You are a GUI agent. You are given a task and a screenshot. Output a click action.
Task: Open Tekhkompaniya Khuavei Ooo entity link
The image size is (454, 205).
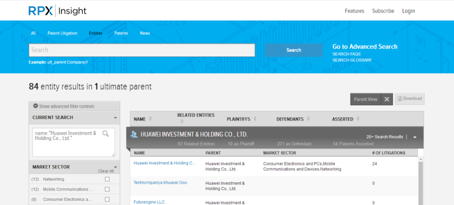(x=161, y=182)
